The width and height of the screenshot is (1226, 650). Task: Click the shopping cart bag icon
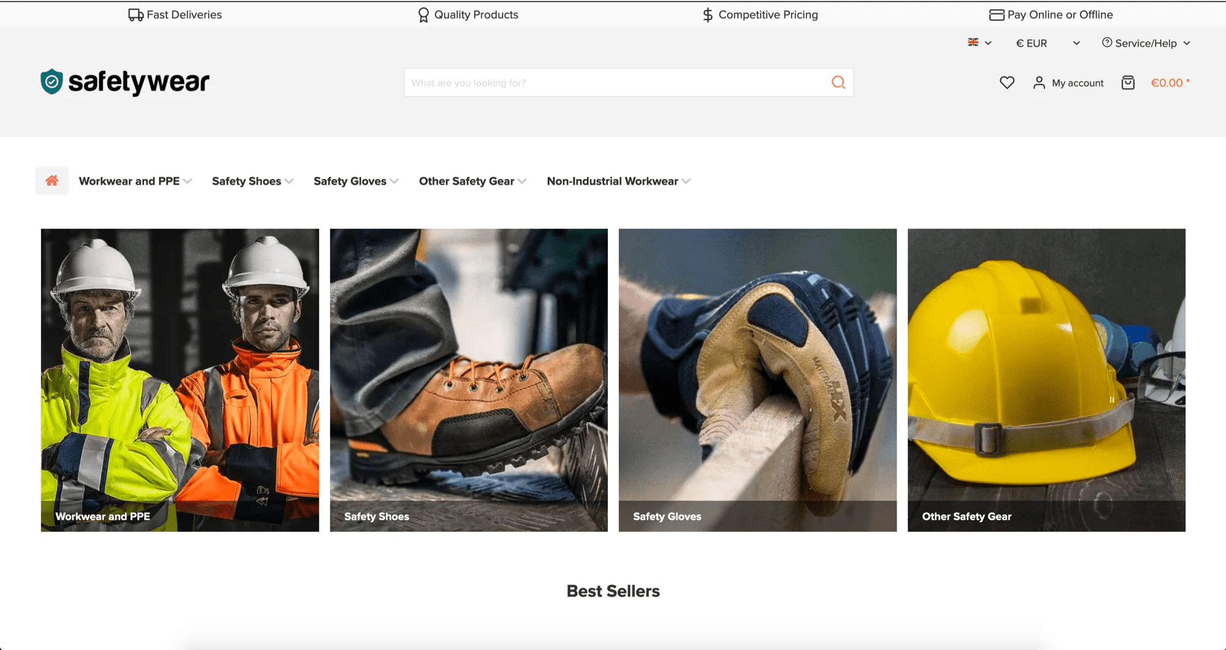point(1127,82)
